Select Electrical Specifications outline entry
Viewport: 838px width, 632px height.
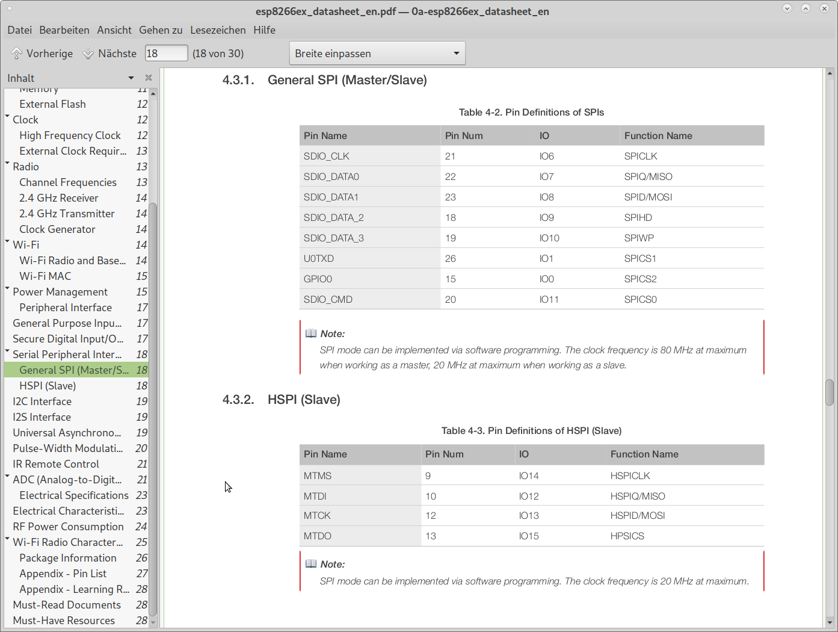[x=76, y=495]
